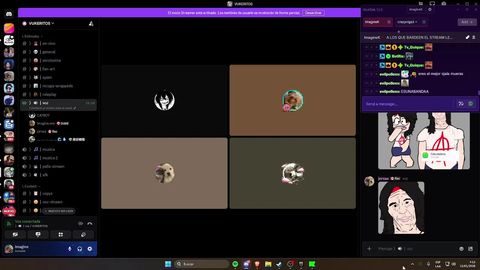Screen dimensions: 480x270
Task: Click the golden puppy avatar video tile
Action: (x=164, y=173)
